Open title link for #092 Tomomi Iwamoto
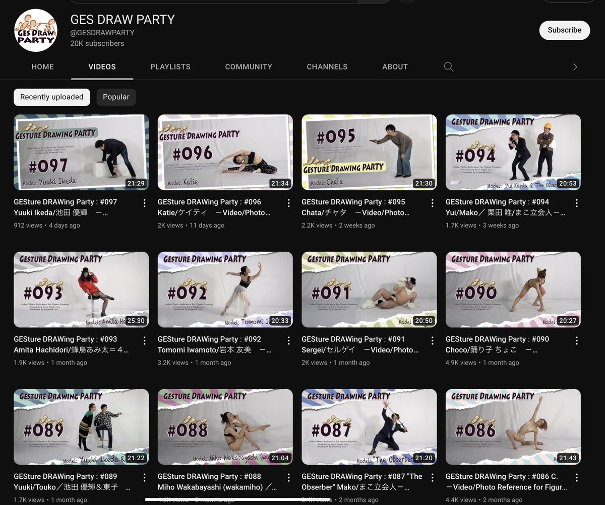 [214, 344]
